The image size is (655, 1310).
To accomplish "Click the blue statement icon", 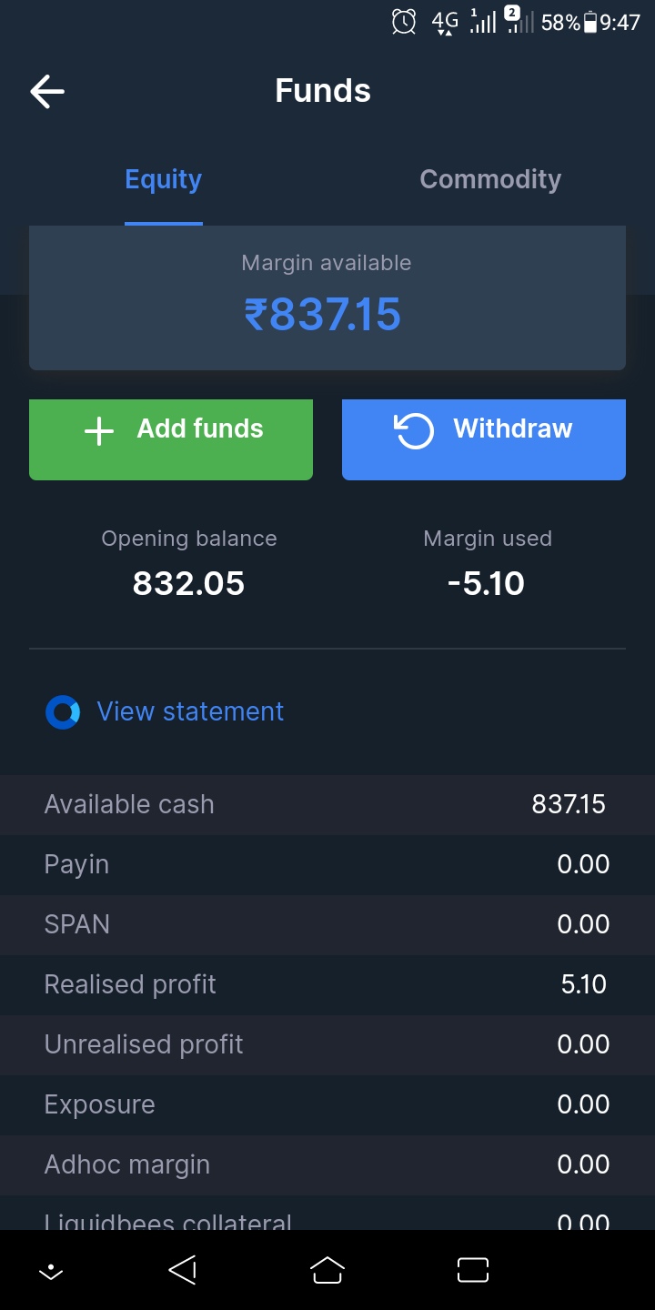I will pyautogui.click(x=63, y=712).
